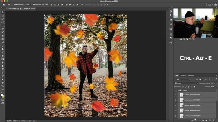This screenshot has width=218, height=122.
Task: Toggle Quick Mask mode
Action: [x=3, y=100]
